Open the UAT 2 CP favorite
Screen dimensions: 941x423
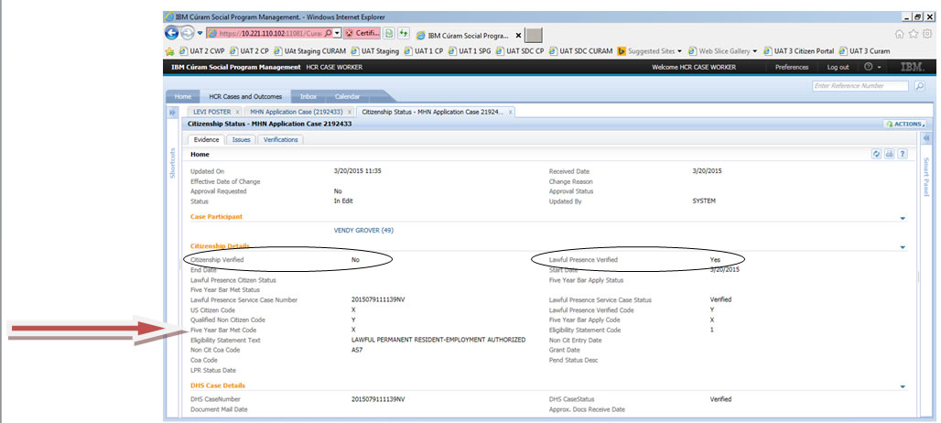point(250,51)
